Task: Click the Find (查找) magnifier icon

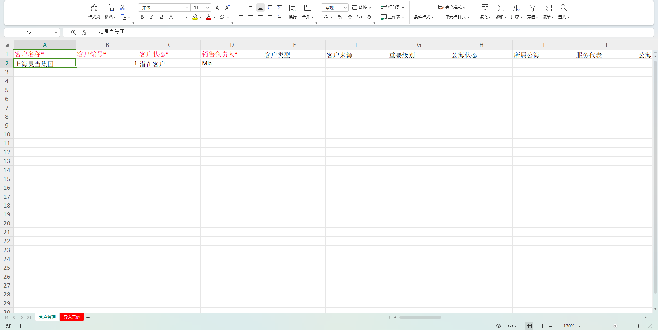Action: click(x=564, y=8)
